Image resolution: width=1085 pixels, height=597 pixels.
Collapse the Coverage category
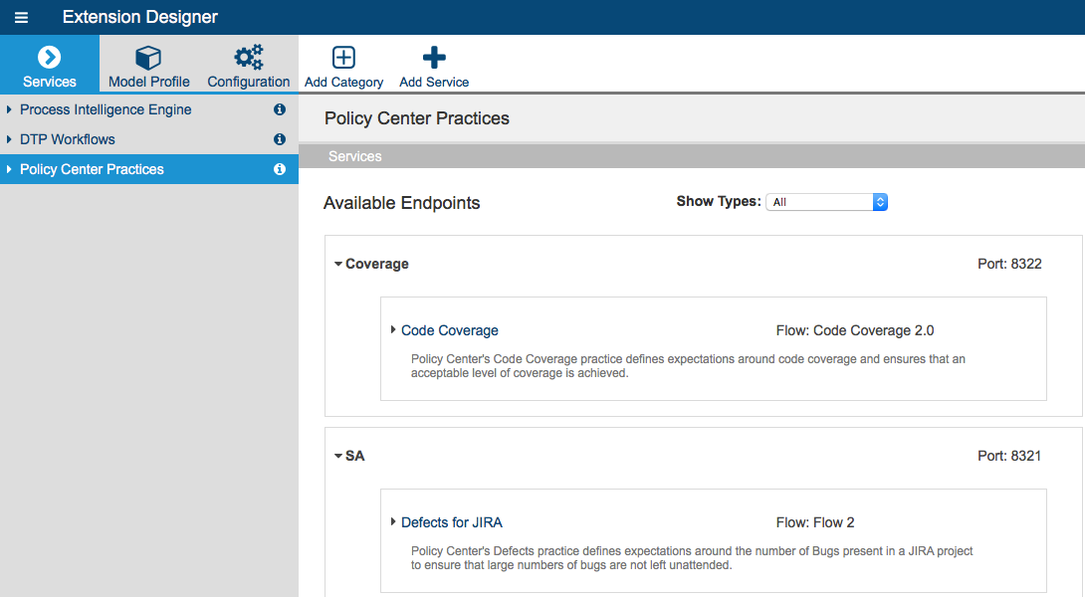[x=338, y=265]
